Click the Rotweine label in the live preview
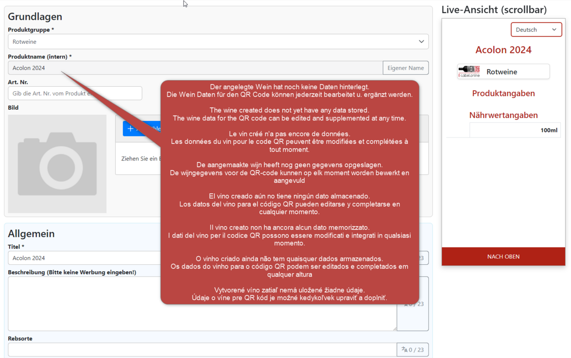 coord(501,72)
